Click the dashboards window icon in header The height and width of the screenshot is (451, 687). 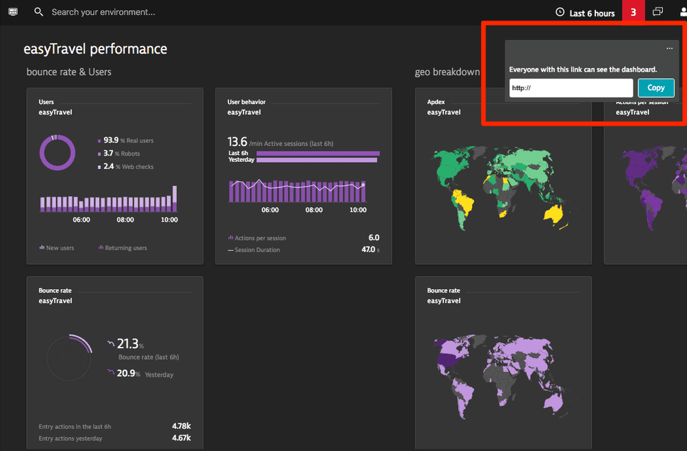[657, 12]
